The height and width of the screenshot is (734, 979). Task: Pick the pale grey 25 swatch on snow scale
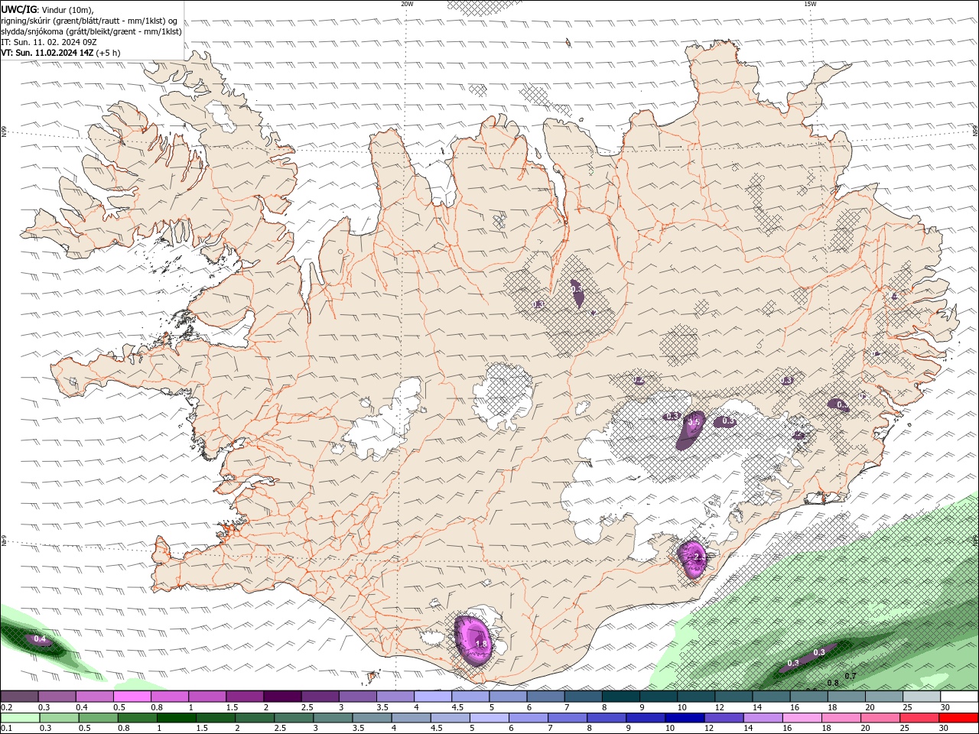[x=922, y=697]
